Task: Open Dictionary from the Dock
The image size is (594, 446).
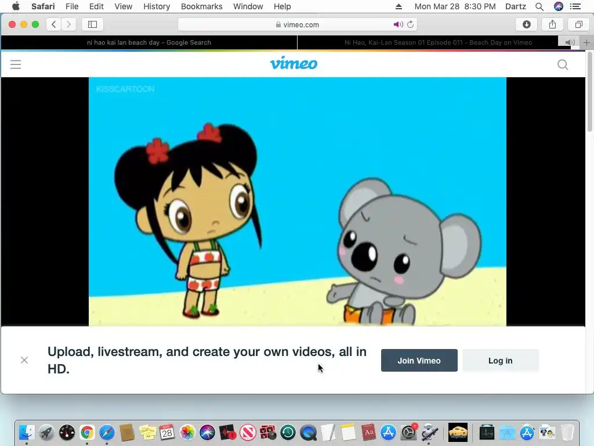Action: (368, 432)
